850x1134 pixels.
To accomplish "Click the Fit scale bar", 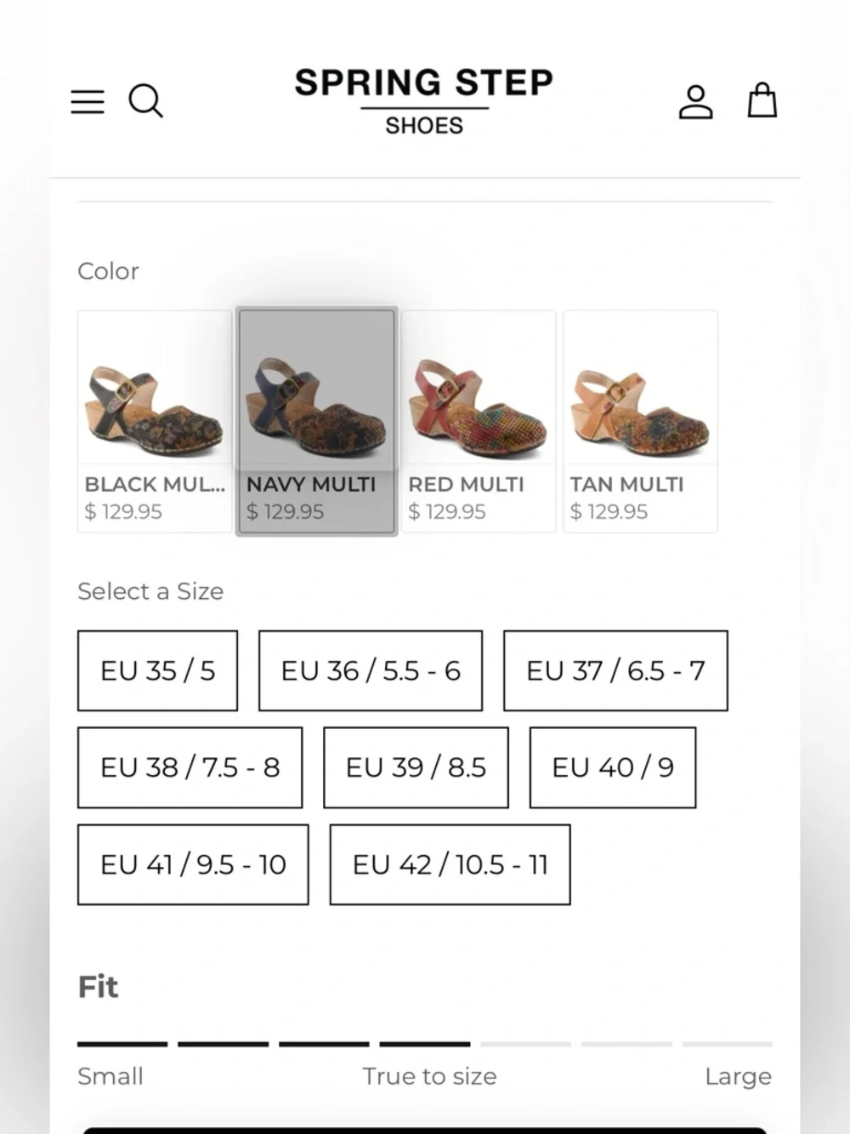I will click(424, 1044).
